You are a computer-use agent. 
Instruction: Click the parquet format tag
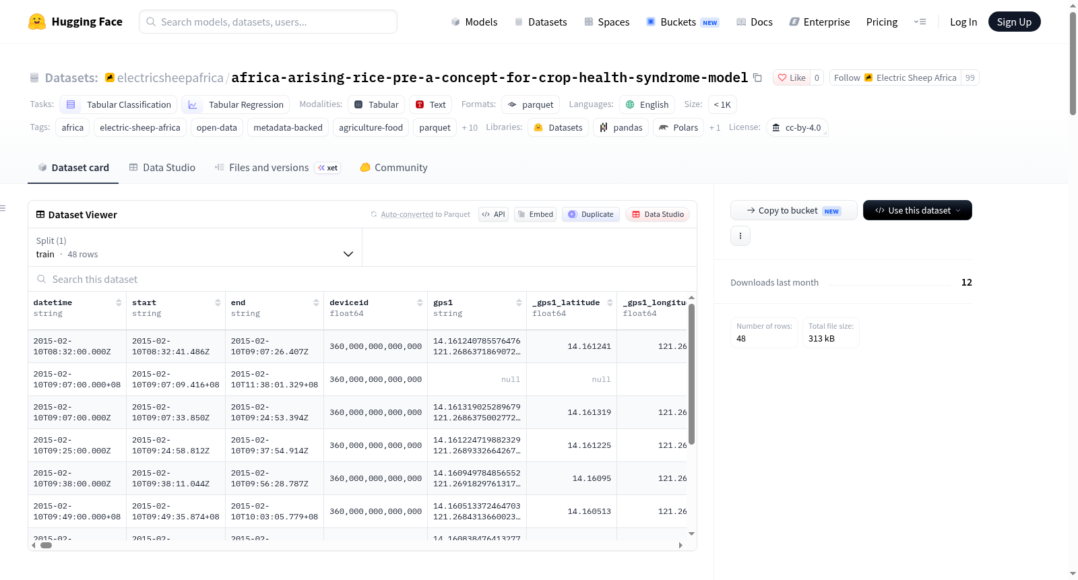click(531, 104)
